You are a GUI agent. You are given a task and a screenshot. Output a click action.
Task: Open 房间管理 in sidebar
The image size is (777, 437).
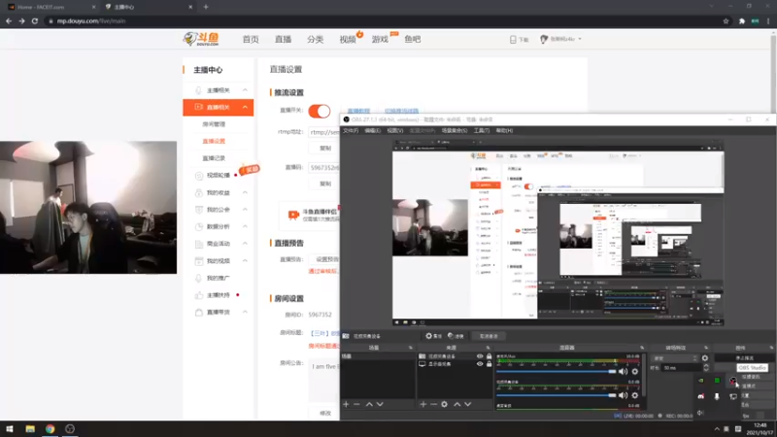214,124
